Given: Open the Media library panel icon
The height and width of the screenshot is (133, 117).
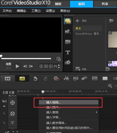Looking at the screenshot, I should coord(68,21).
